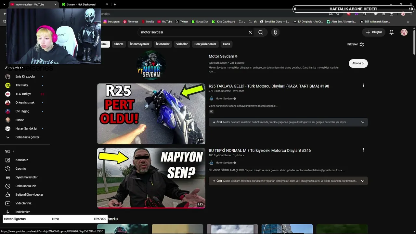The width and height of the screenshot is (416, 234).
Task: Bookmark this page with the star icon
Action: click(x=338, y=14)
